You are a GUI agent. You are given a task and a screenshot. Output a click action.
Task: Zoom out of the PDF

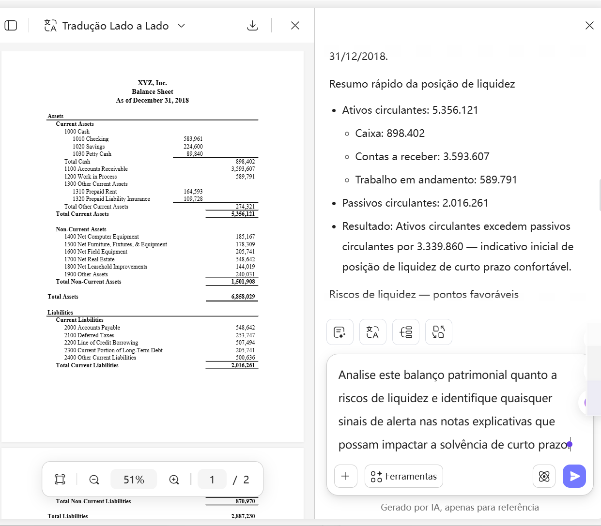click(x=94, y=480)
